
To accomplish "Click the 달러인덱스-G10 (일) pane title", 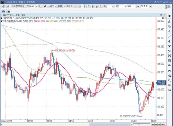I will [13, 15].
